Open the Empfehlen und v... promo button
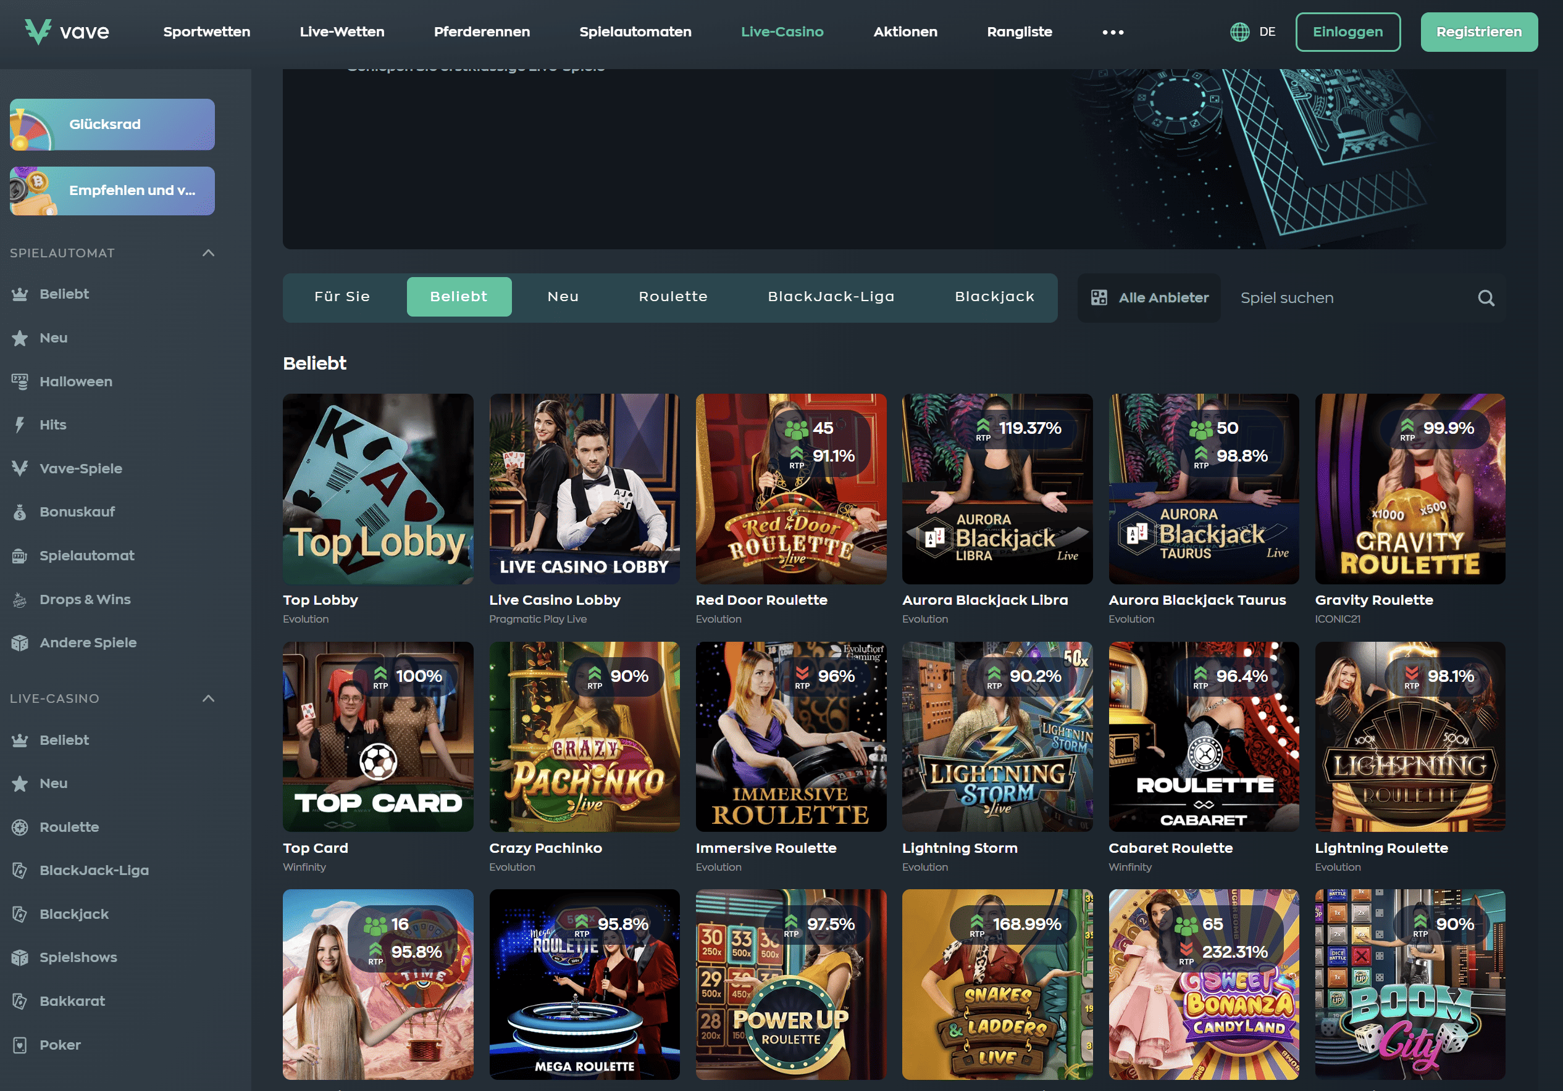 coord(112,191)
